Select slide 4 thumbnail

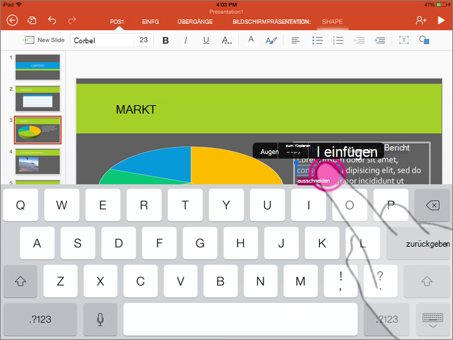click(38, 162)
